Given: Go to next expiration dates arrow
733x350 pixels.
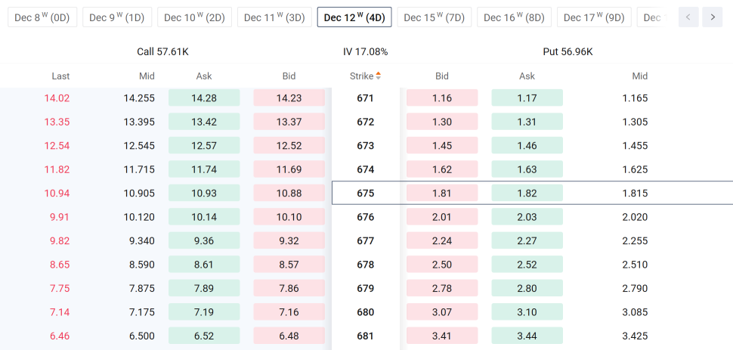Looking at the screenshot, I should 713,17.
